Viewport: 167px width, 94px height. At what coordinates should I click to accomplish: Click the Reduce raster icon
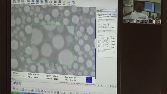click(x=46, y=2)
